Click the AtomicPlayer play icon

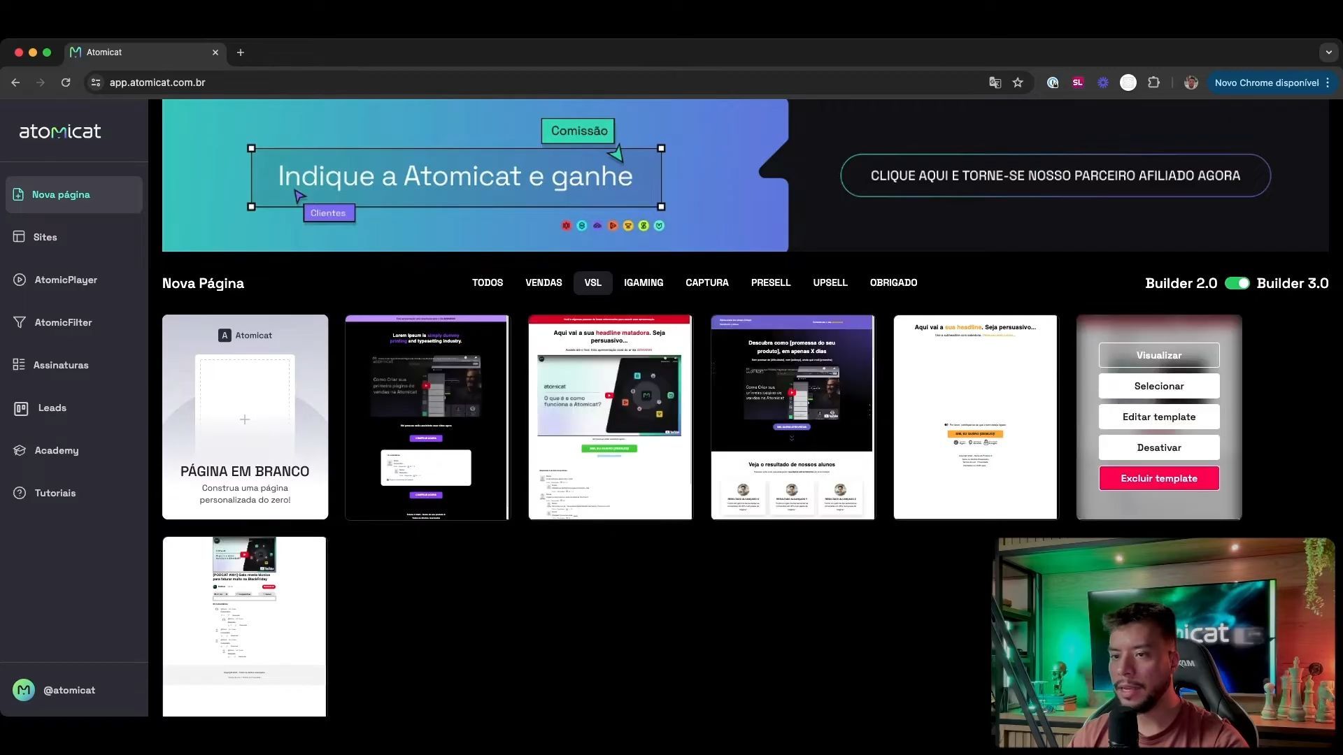(x=20, y=280)
